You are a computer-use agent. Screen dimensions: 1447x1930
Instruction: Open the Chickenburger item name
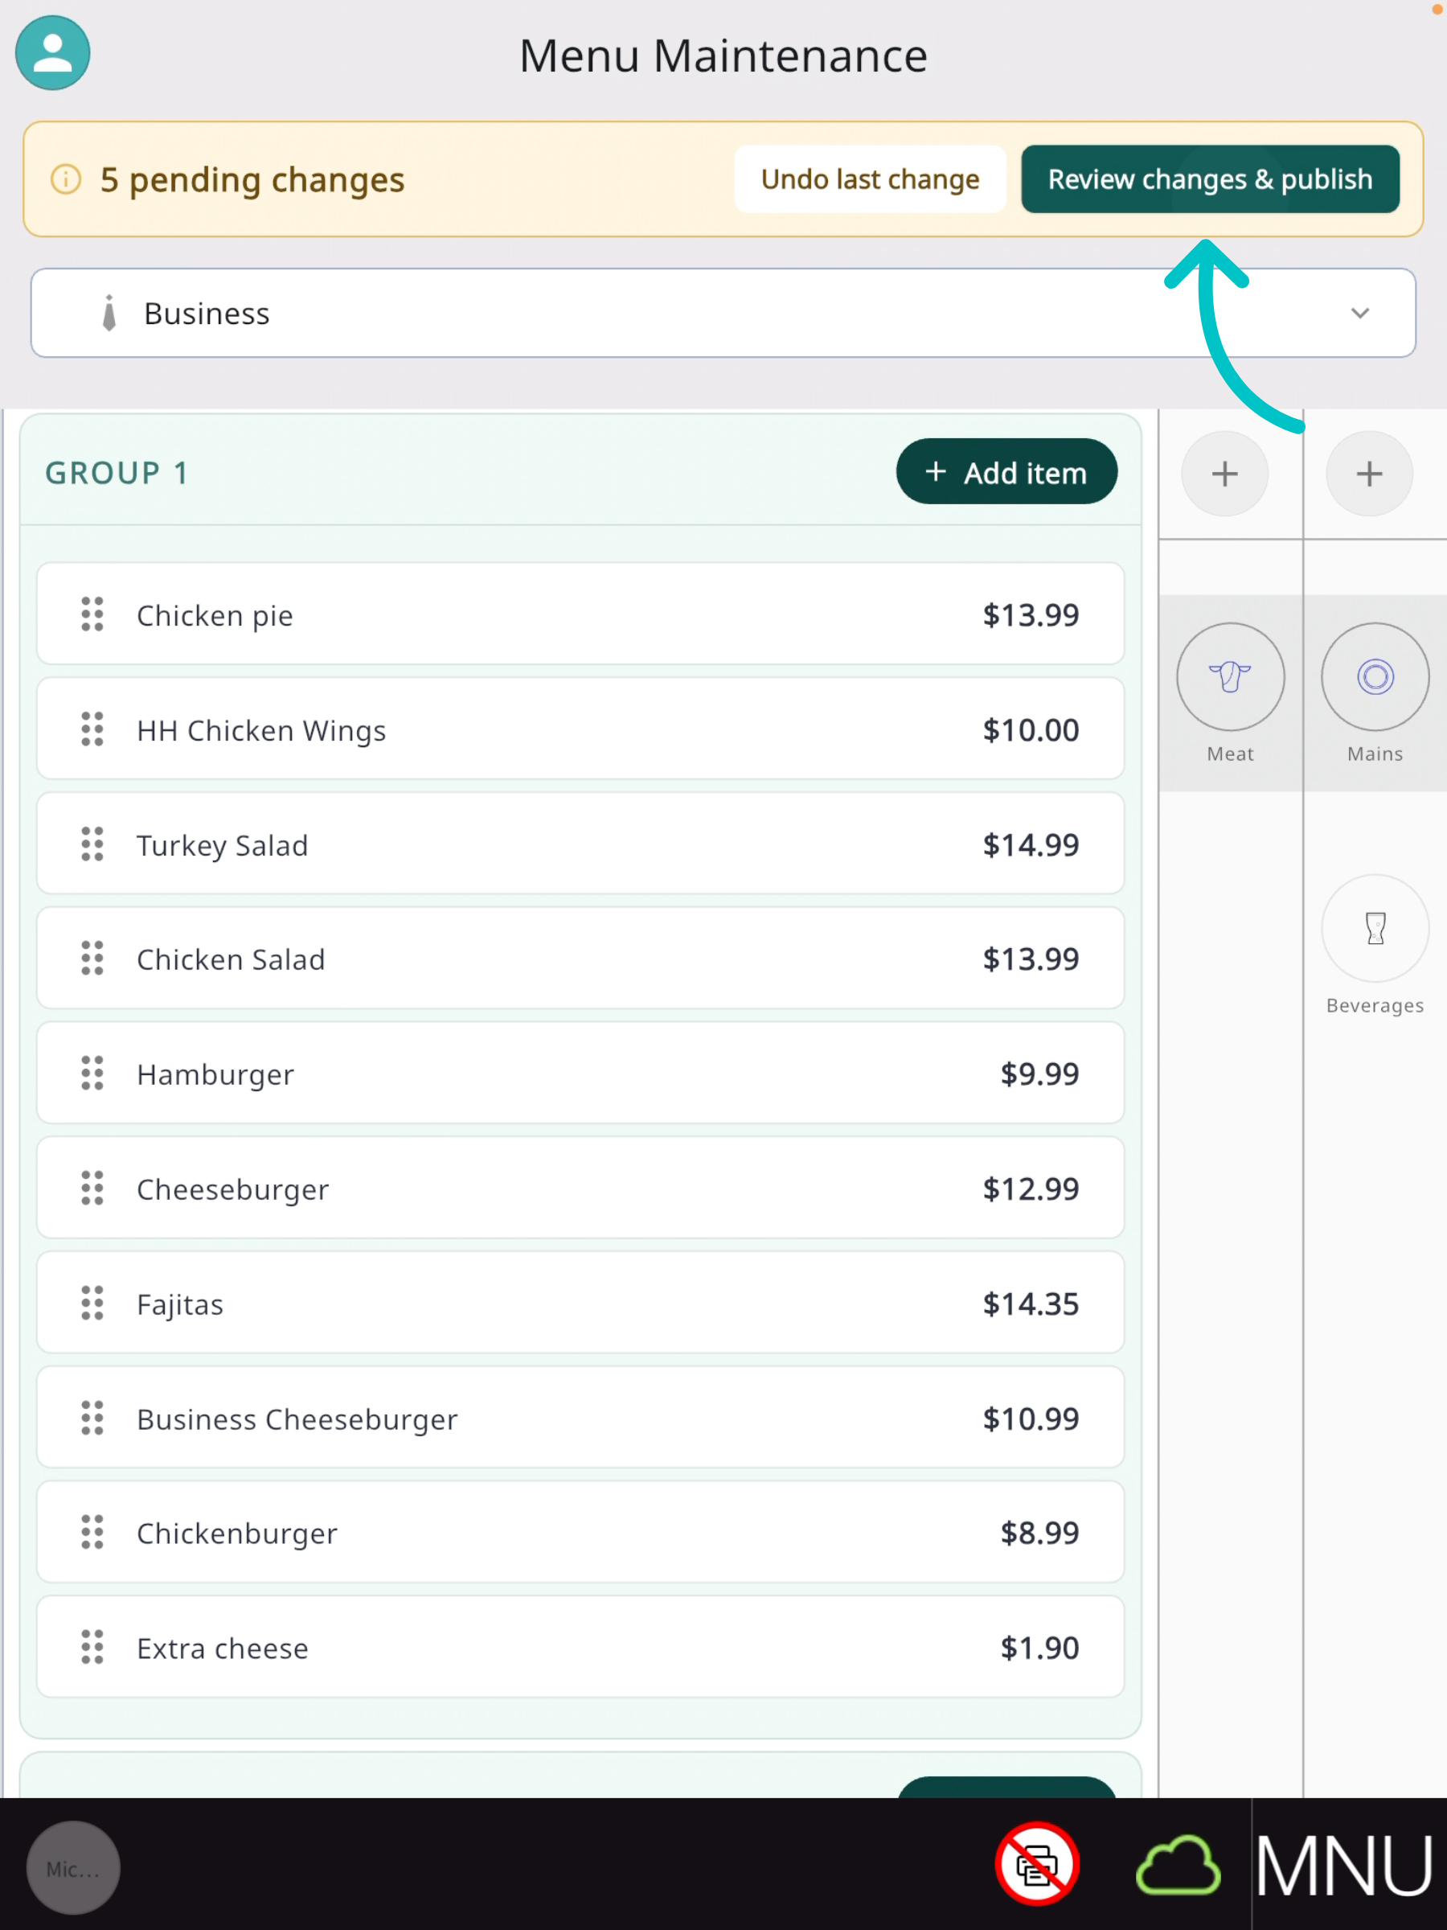point(236,1533)
